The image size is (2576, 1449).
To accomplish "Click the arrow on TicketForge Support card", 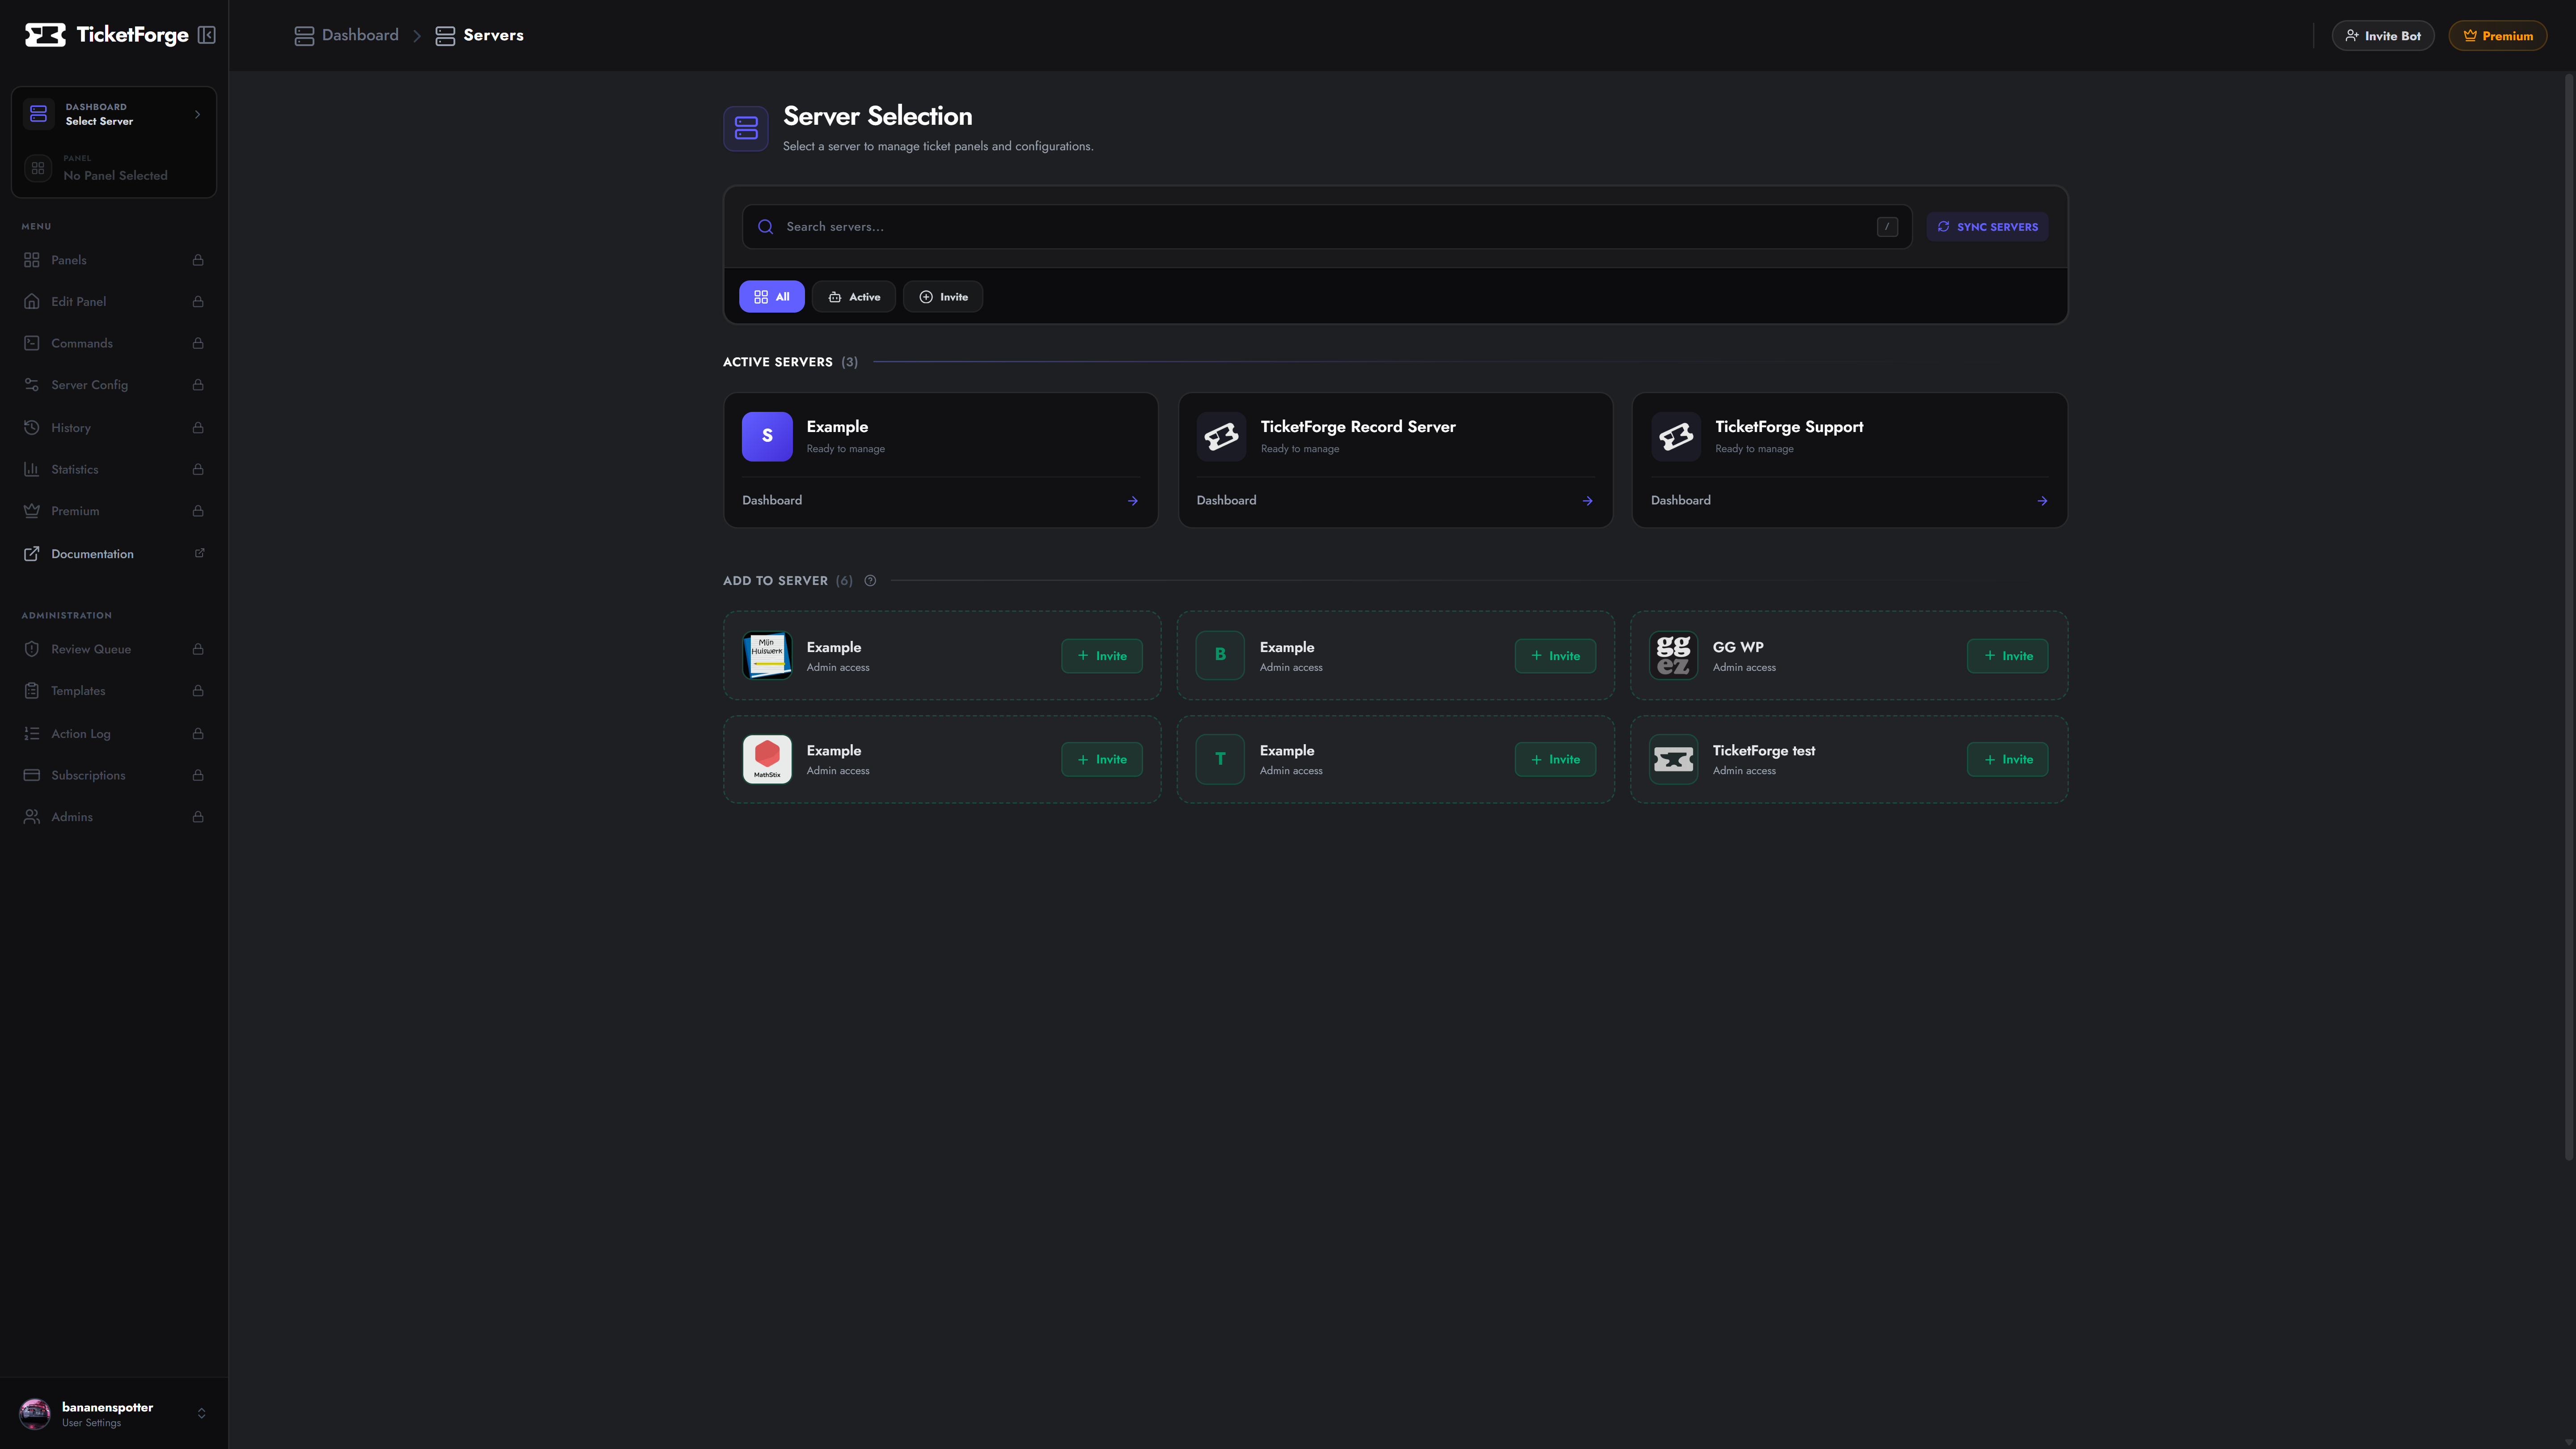I will point(2042,501).
